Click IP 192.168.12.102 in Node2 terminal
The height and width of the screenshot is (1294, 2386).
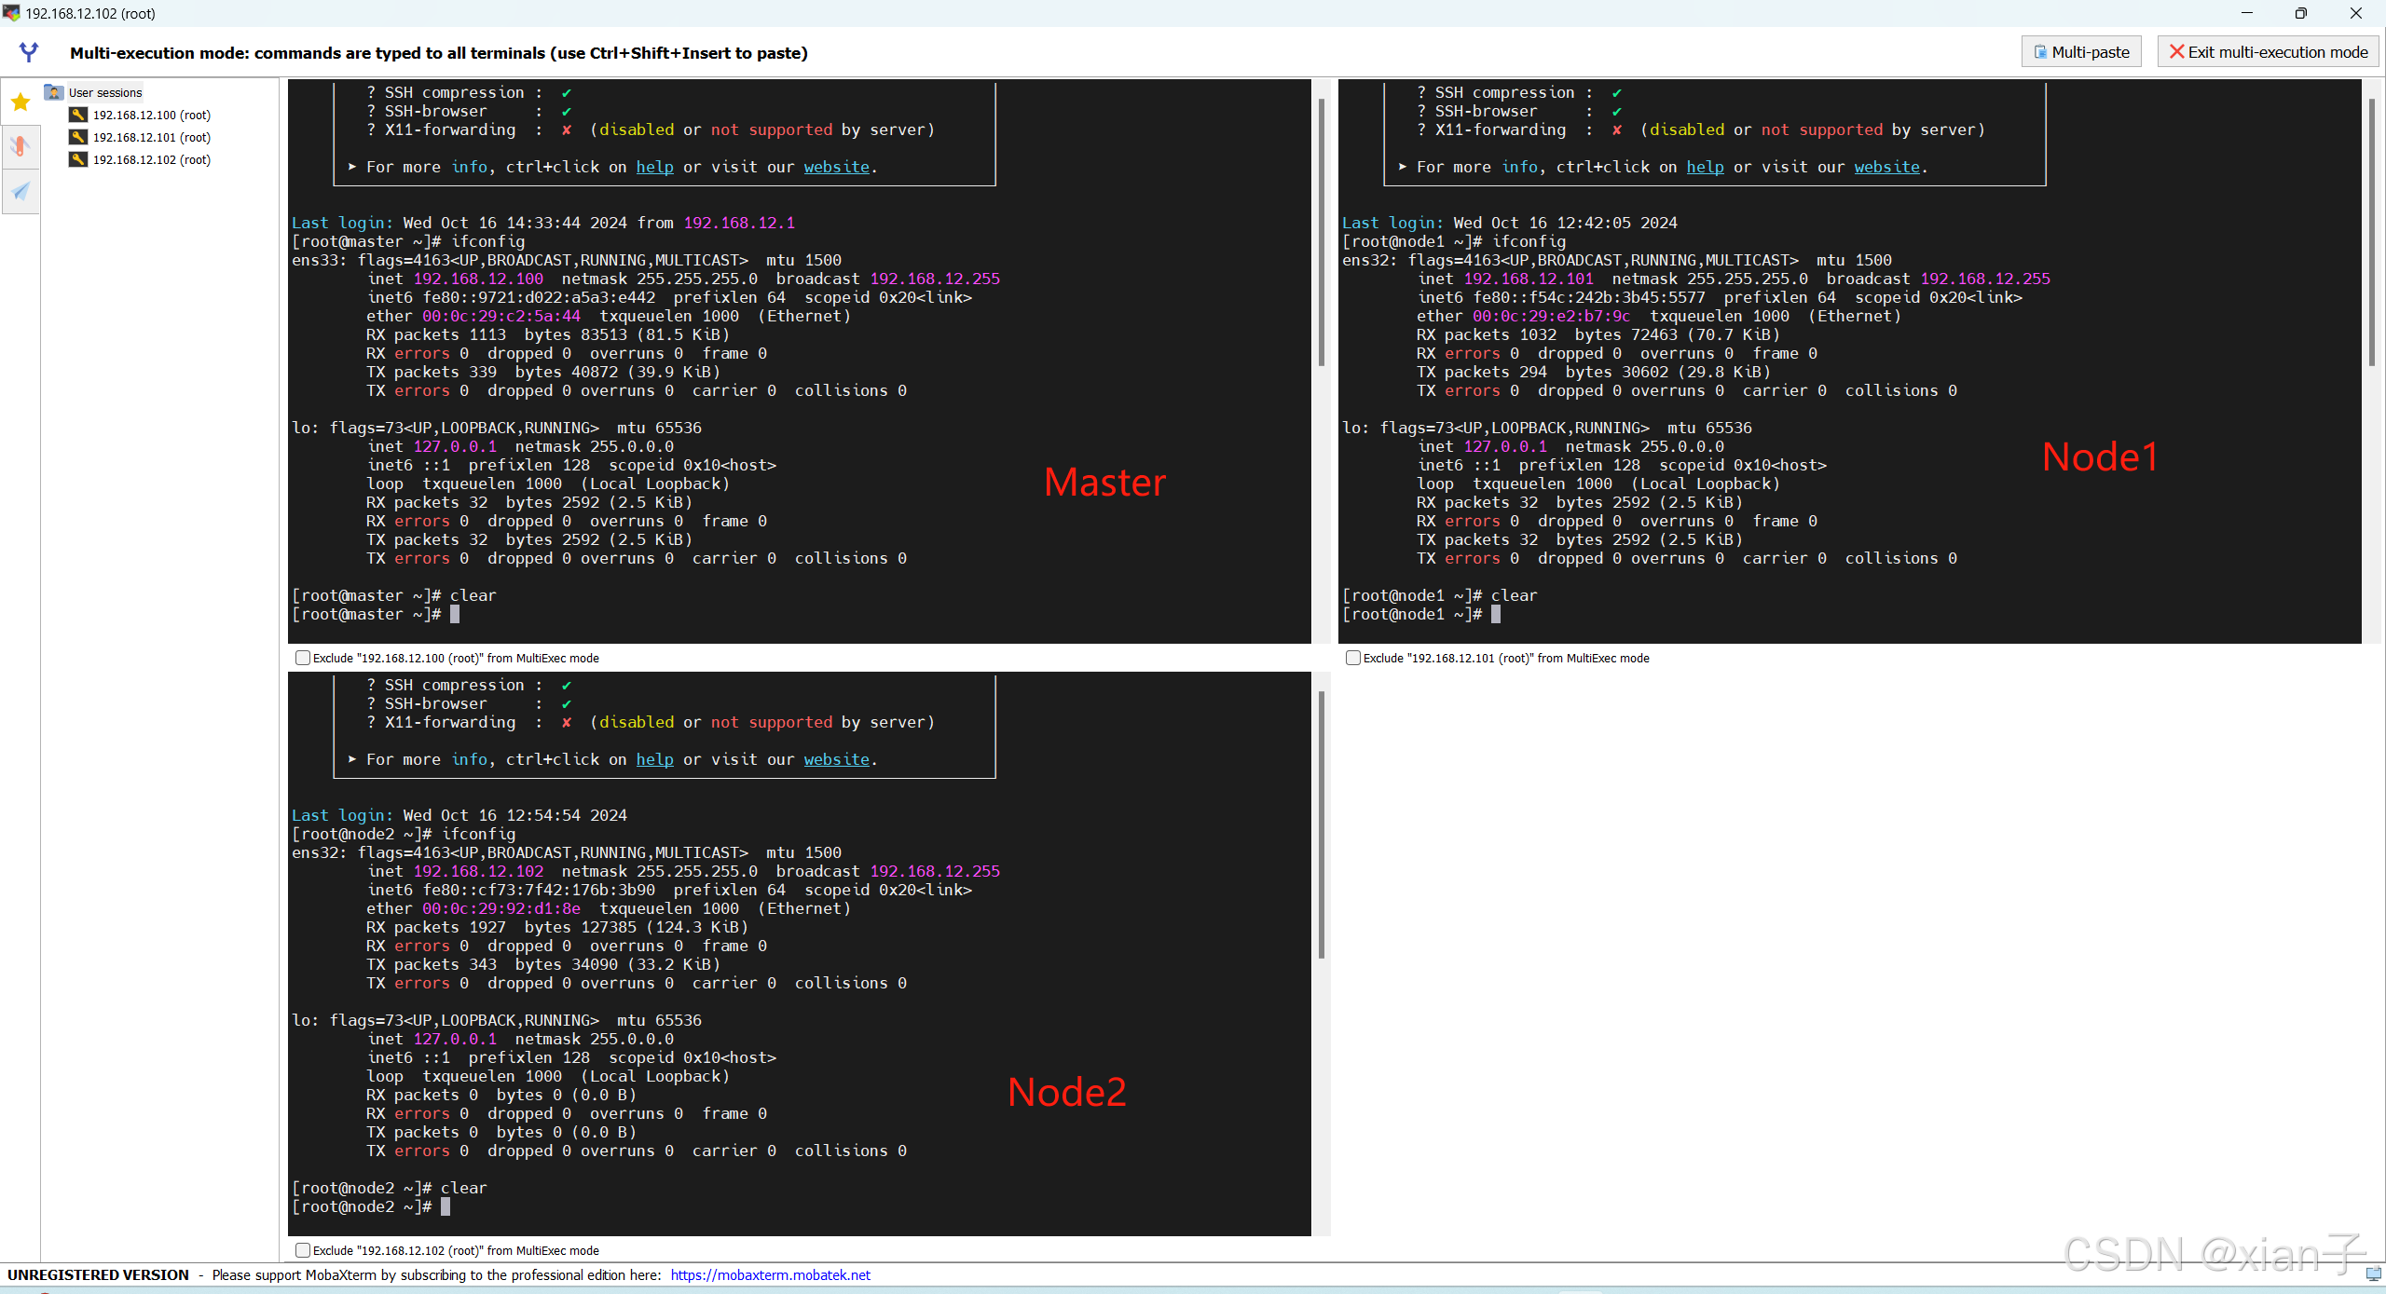click(478, 871)
